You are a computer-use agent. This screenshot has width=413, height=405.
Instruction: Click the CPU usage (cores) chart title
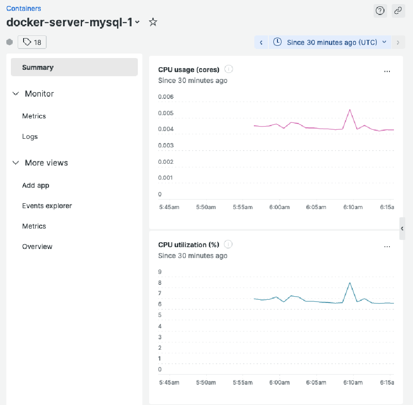coord(189,70)
